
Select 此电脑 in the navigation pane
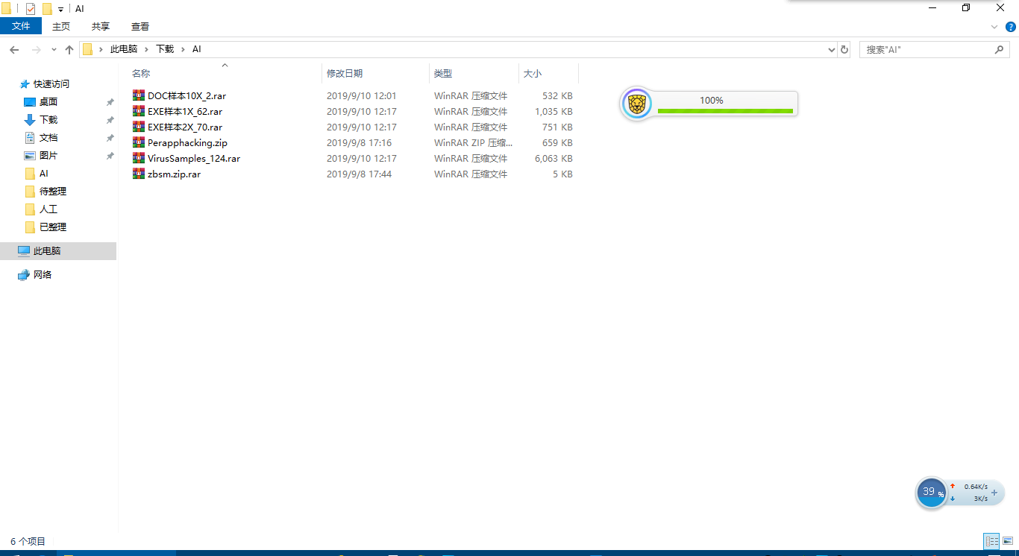pyautogui.click(x=58, y=251)
